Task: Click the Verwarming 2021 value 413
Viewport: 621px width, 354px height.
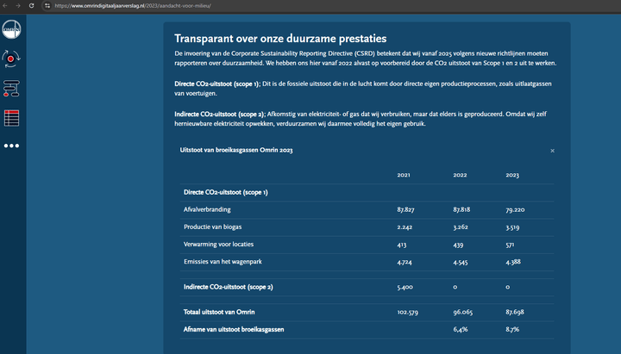Action: [x=402, y=245]
